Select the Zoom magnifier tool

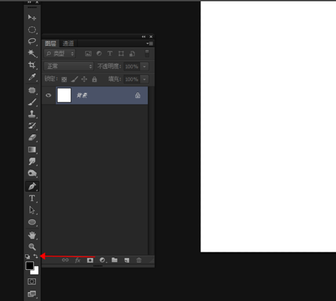pyautogui.click(x=32, y=247)
